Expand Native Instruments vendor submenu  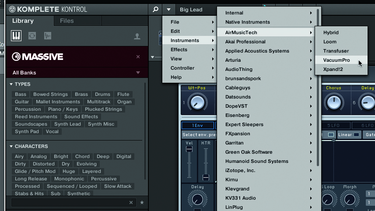[x=267, y=22]
